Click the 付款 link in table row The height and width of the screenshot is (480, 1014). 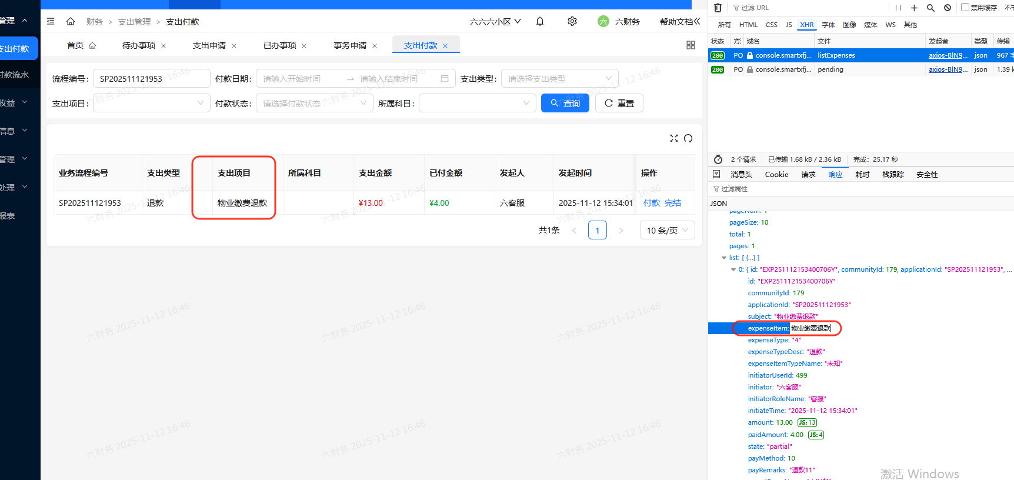coord(651,203)
